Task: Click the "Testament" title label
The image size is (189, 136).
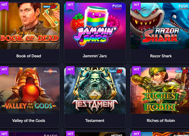Action: [95, 121]
